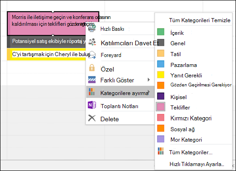Image resolution: width=236 pixels, height=171 pixels.
Task: Click the Özel padlock icon
Action: pyautogui.click(x=92, y=68)
